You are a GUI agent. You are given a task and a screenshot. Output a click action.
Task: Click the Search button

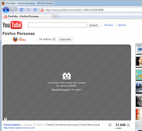[93, 25]
